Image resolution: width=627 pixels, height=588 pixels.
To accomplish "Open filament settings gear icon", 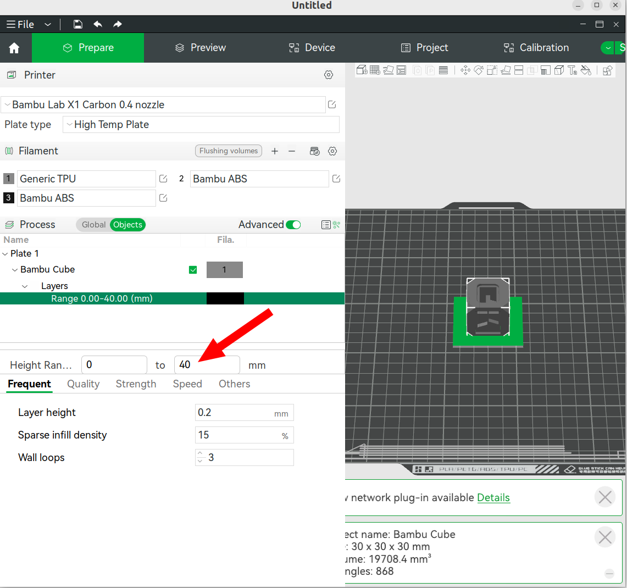I will click(332, 151).
